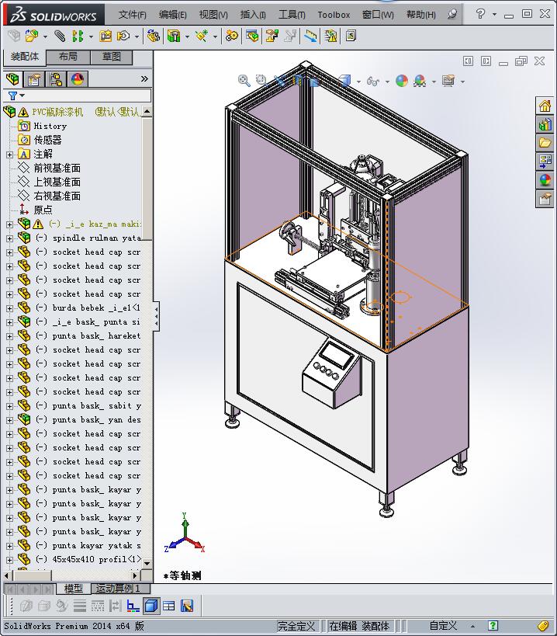Click the last icon on the bottom toolbar
This screenshot has width=557, height=636.
click(187, 606)
